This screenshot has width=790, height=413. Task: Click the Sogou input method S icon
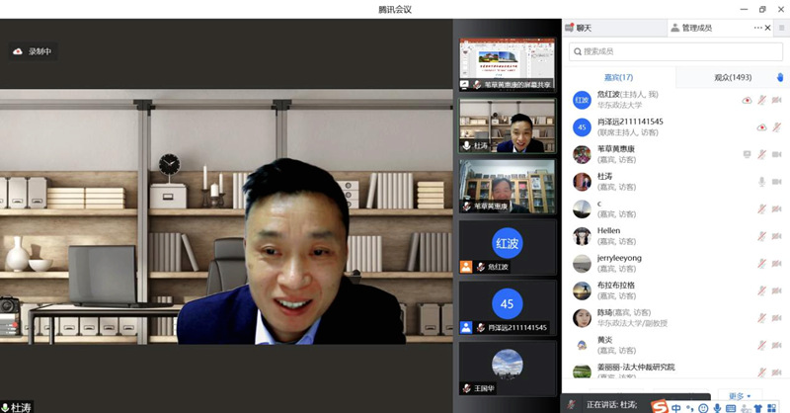tap(659, 405)
